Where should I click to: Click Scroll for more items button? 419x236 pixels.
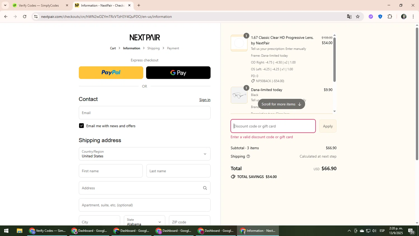point(281,104)
